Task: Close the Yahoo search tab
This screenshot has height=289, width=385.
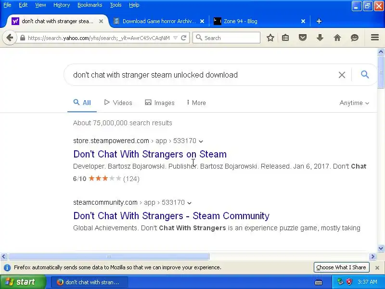Action: click(x=101, y=21)
